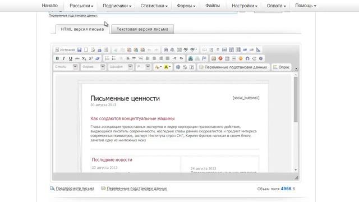Justify text block
359x202 pixels.
168,58
